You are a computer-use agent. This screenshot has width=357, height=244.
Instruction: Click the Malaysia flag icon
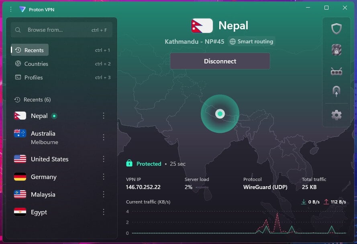coord(20,194)
